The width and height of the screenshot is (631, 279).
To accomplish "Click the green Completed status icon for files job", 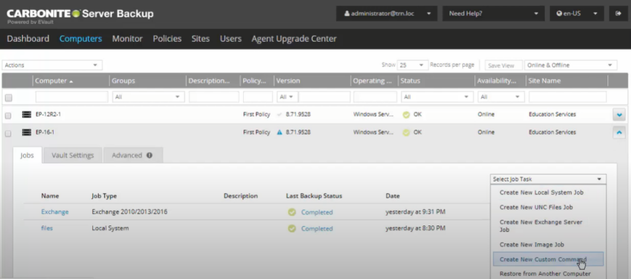I will [292, 228].
